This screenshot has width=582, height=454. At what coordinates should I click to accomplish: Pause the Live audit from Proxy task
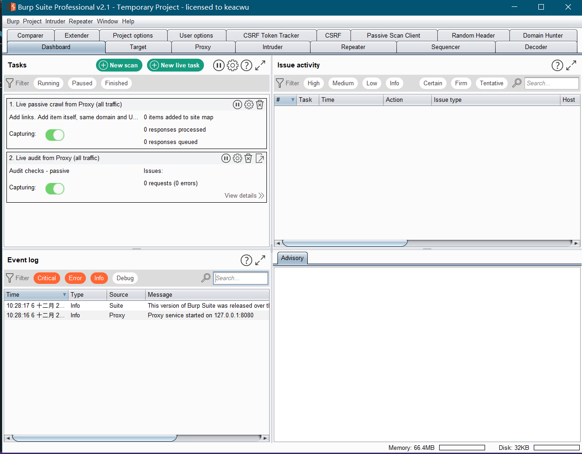click(x=226, y=158)
